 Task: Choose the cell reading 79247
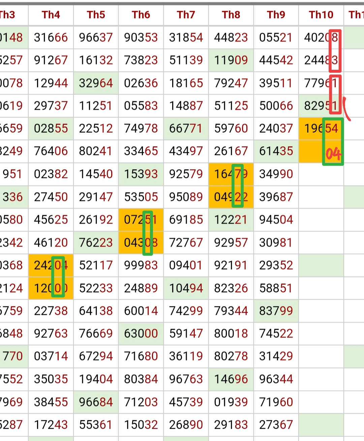point(231,83)
